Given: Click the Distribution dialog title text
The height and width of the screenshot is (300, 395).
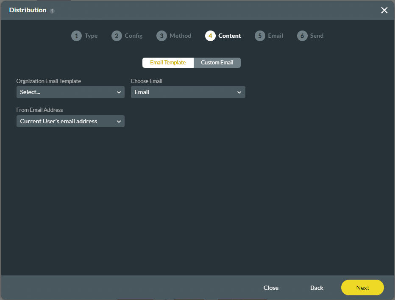Looking at the screenshot, I should pos(27,10).
